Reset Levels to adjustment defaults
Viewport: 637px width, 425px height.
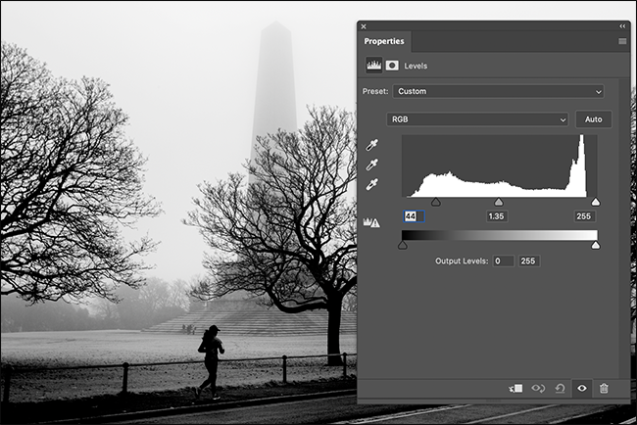click(x=560, y=389)
